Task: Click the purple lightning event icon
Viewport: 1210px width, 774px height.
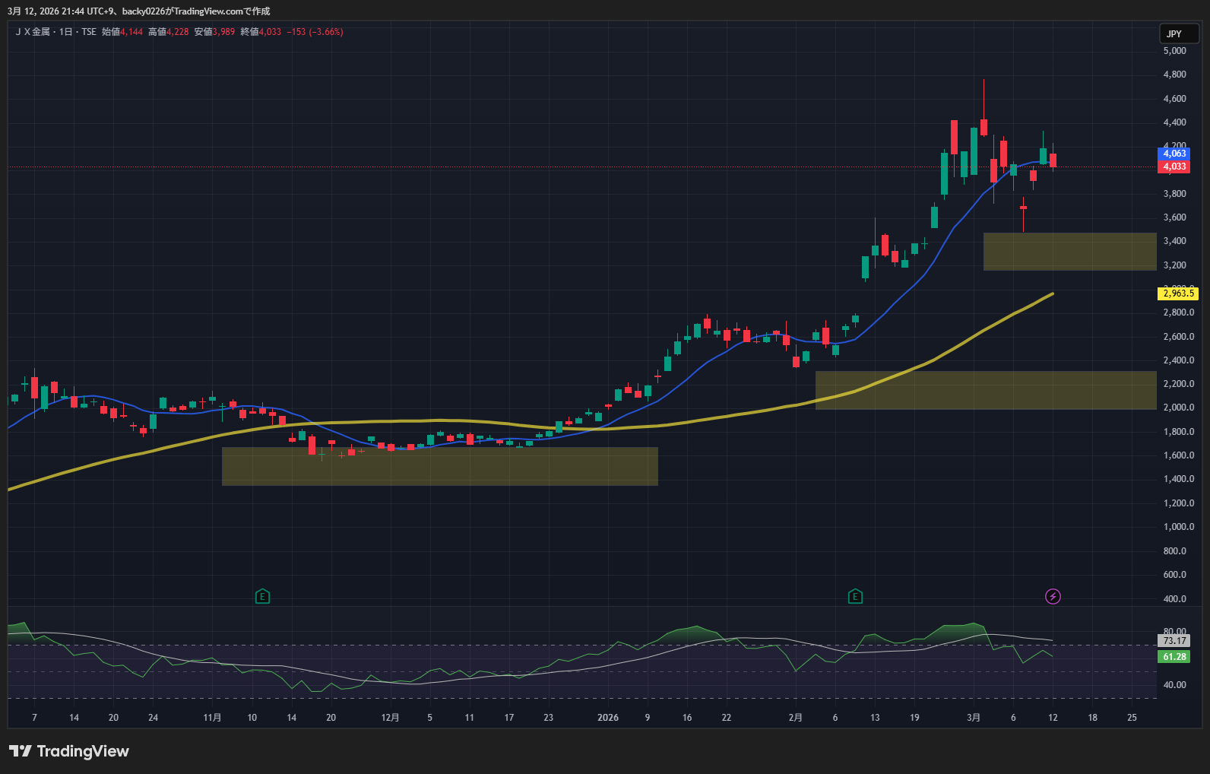Action: click(1053, 597)
